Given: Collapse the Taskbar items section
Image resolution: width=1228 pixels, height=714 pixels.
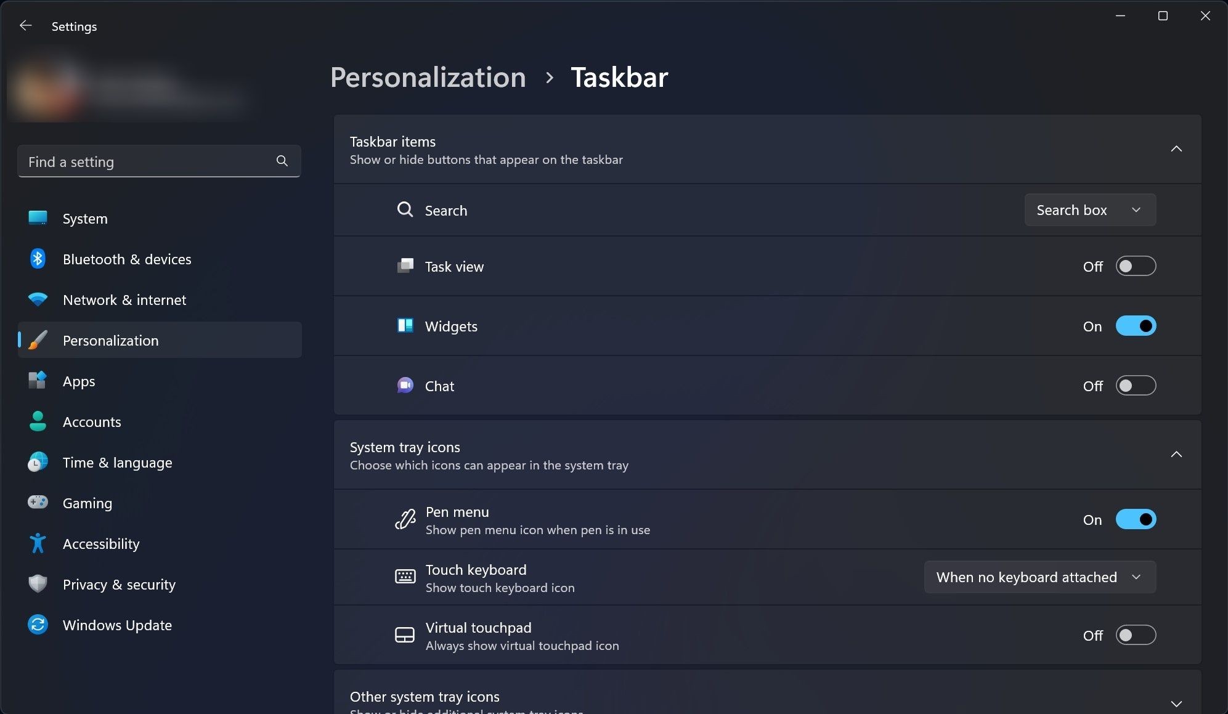Looking at the screenshot, I should 1176,149.
